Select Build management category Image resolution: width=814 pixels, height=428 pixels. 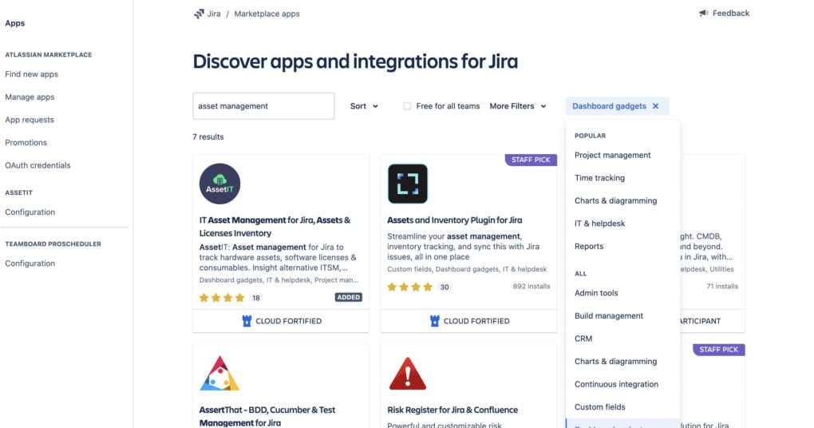(608, 315)
